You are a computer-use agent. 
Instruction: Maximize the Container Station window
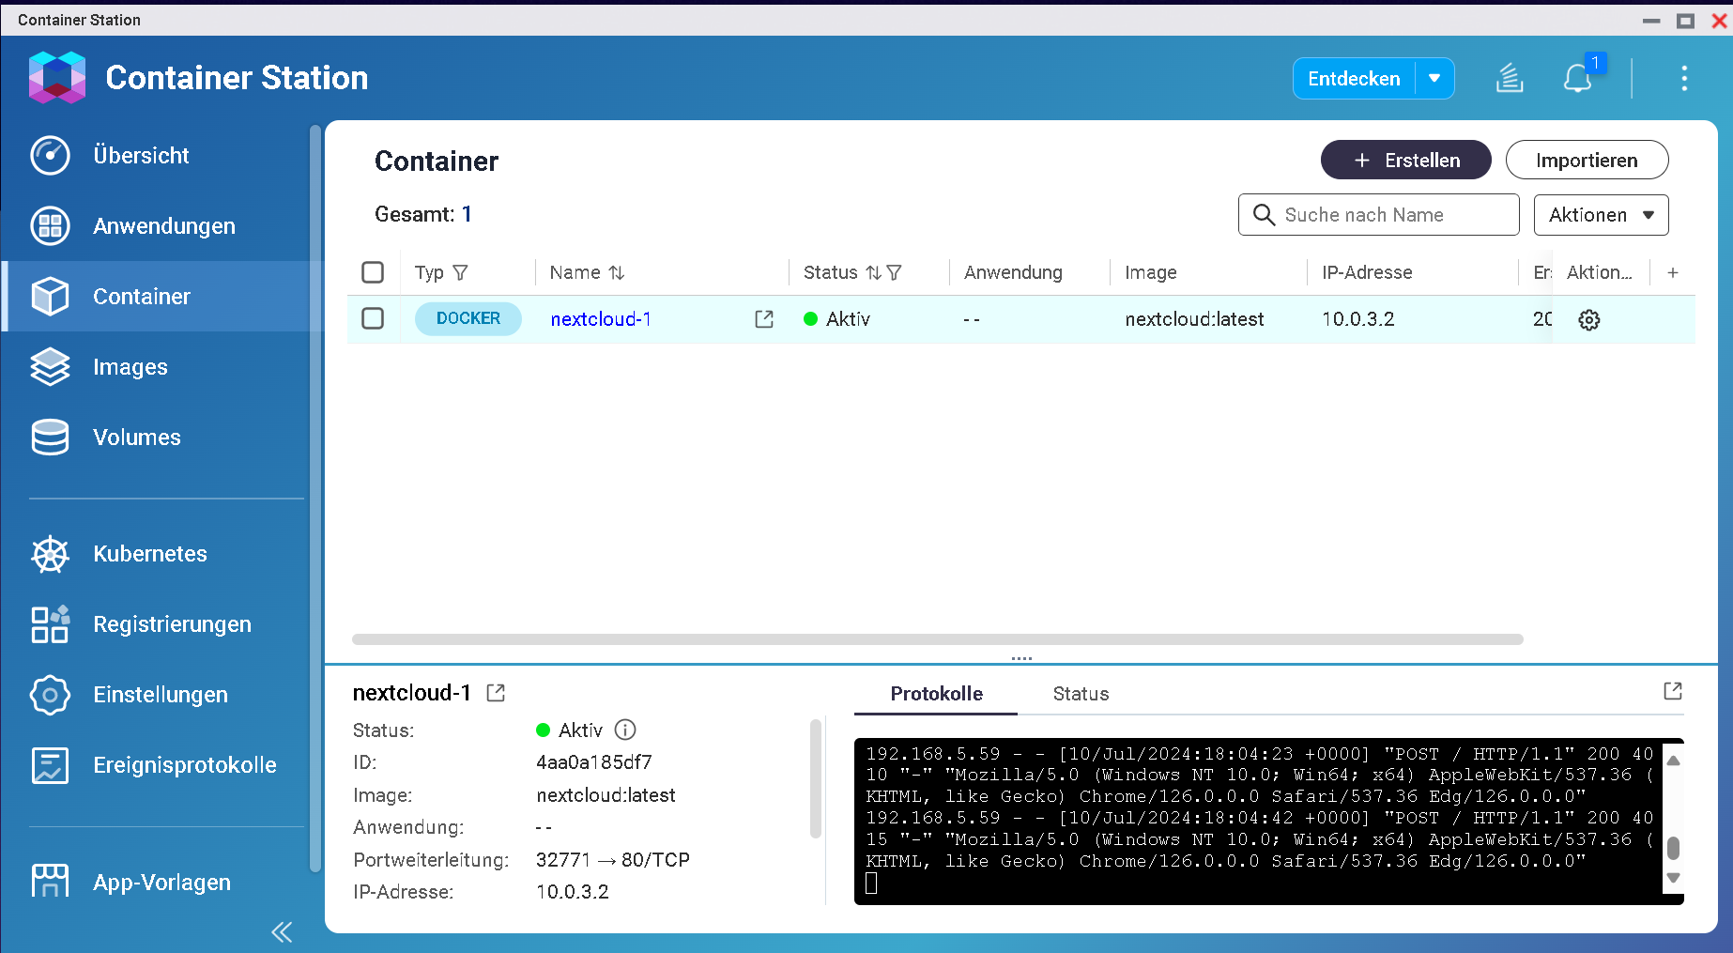(1685, 21)
